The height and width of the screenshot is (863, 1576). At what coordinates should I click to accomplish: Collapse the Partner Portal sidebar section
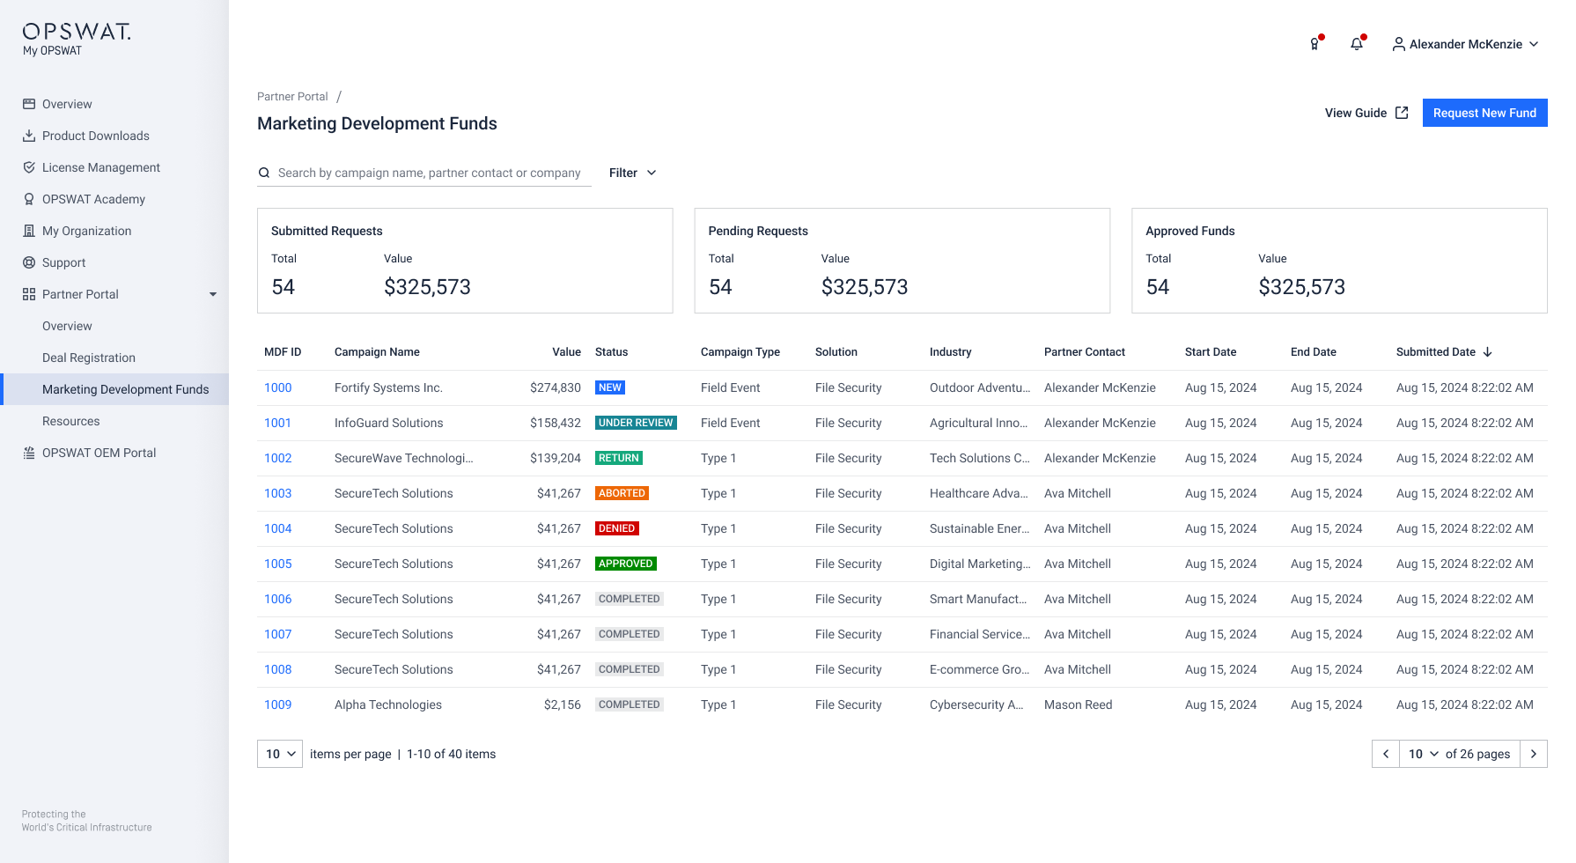213,294
